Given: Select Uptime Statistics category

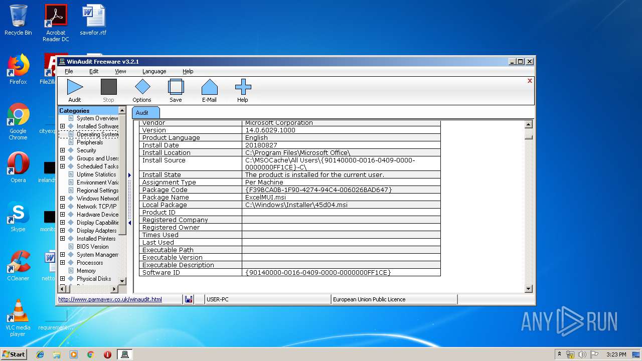Looking at the screenshot, I should coord(96,174).
